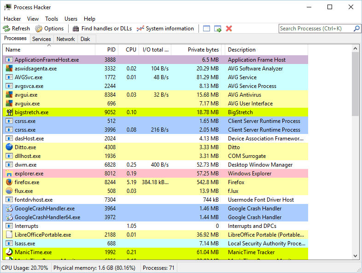
Task: Click the Refresh toolbar icon
Action: pos(6,29)
